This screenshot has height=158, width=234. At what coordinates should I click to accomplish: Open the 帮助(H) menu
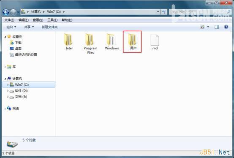pyautogui.click(x=67, y=20)
